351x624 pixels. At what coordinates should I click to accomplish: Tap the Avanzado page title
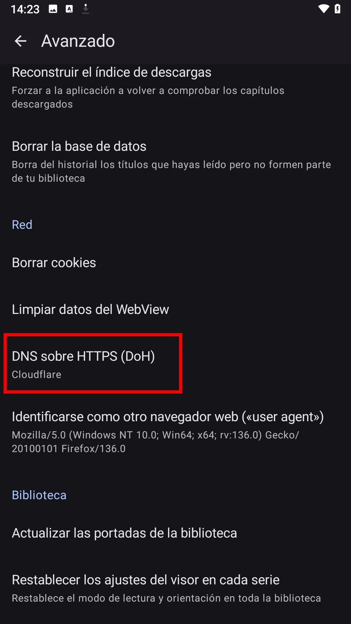pos(78,41)
